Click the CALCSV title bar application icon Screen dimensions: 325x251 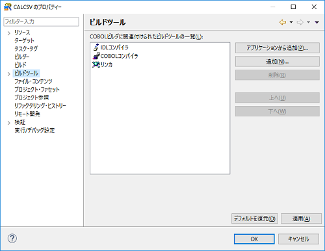tap(8, 7)
